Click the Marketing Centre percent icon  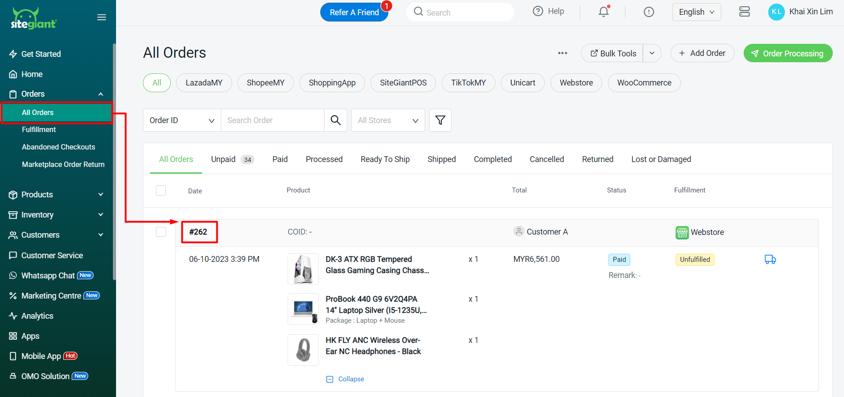[13, 296]
